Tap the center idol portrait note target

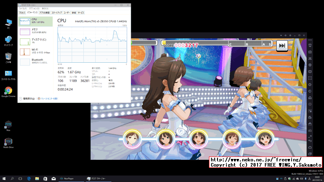198,139
